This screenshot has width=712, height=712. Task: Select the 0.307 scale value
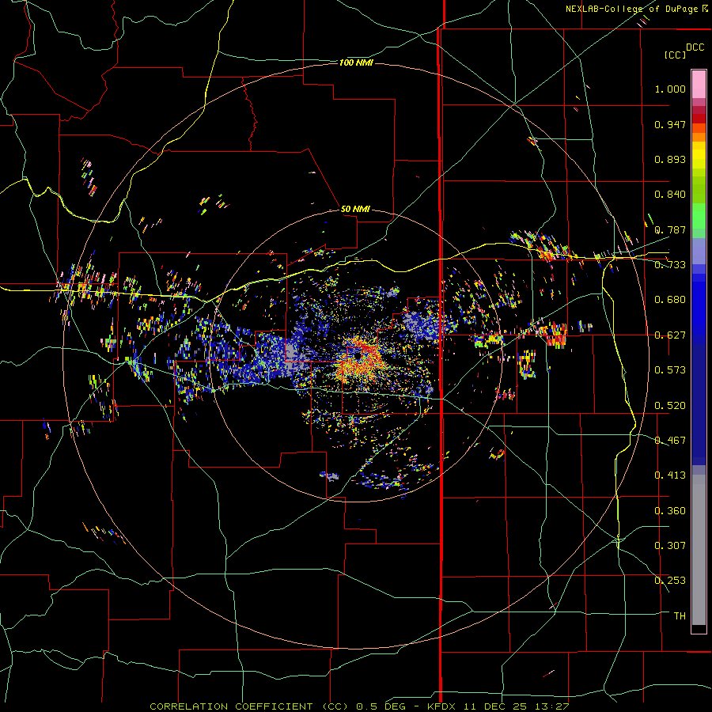[x=670, y=546]
